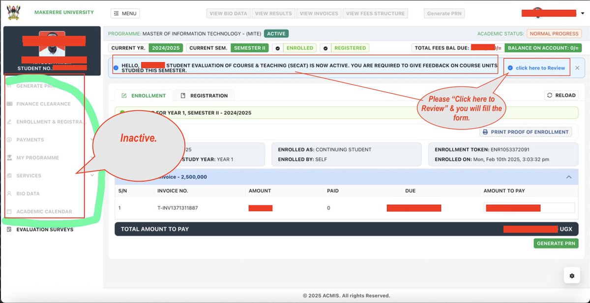Expand the Payments chevron in the sidebar
590x303 pixels.
click(x=92, y=140)
